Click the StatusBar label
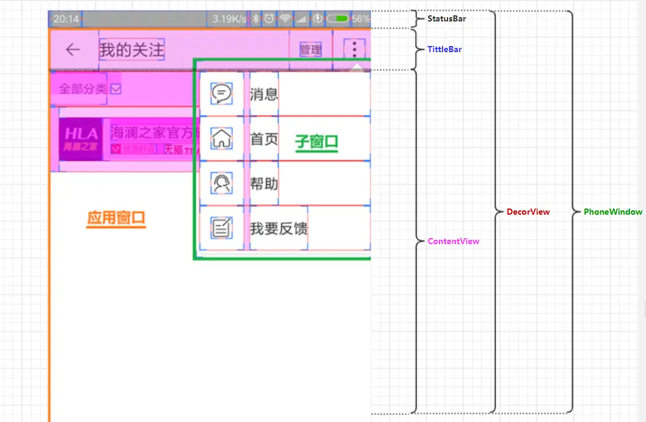Image resolution: width=646 pixels, height=422 pixels. pos(447,18)
